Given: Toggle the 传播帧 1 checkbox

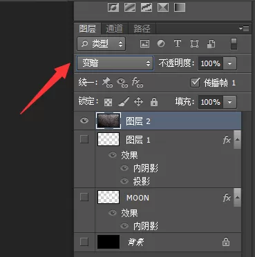Looking at the screenshot, I should click(x=195, y=83).
